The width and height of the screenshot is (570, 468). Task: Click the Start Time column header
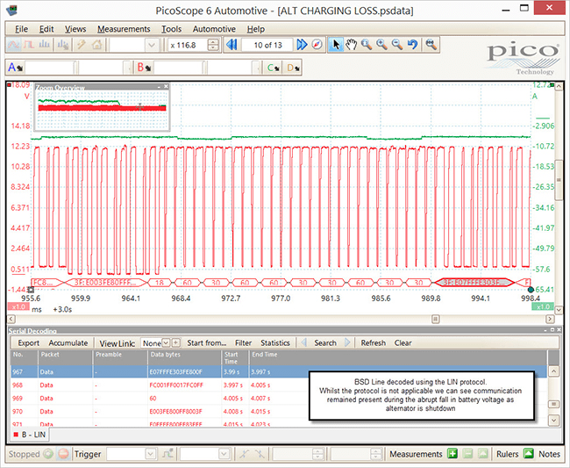pos(235,357)
